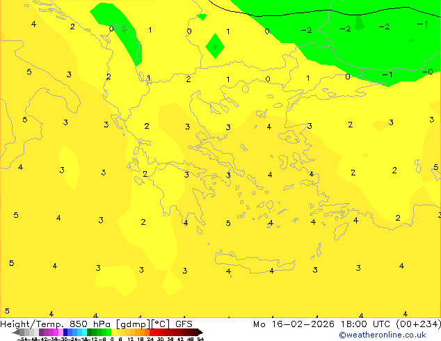Pick the bright red legend swatch
The width and height of the screenshot is (441, 341).
[x=152, y=332]
